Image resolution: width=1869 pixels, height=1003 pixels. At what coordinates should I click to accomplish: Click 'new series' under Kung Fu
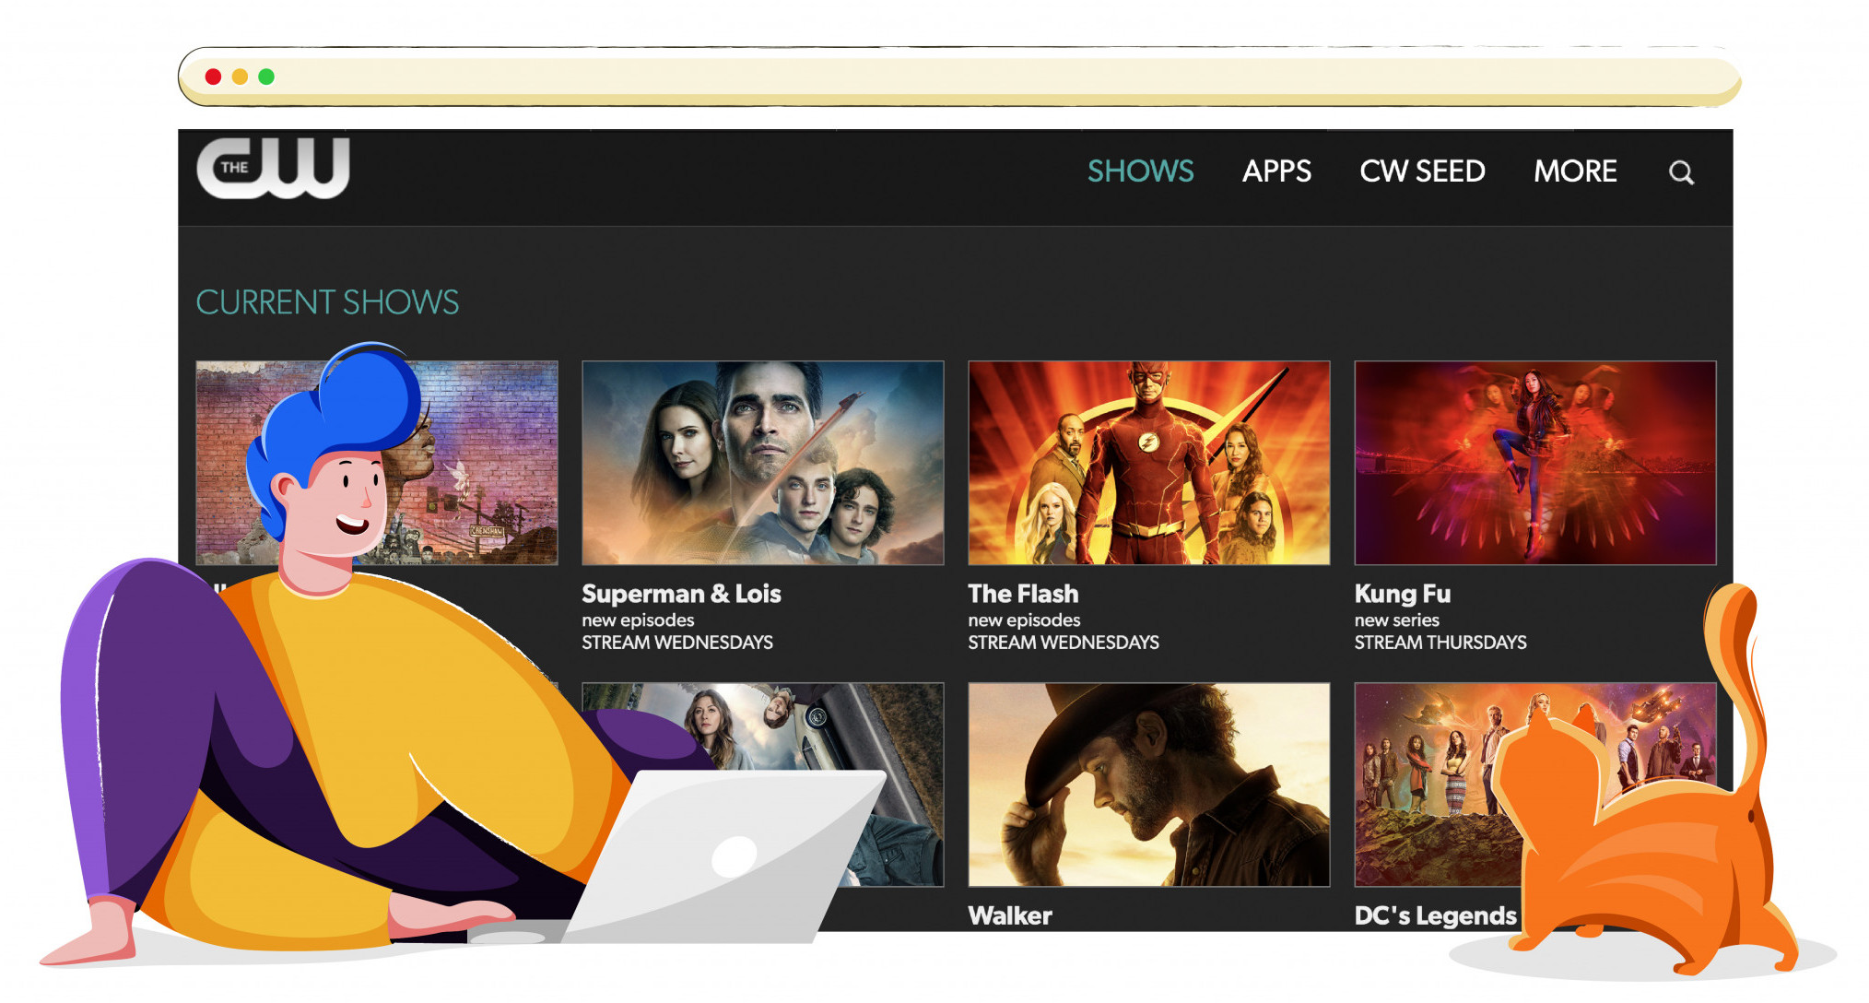click(x=1397, y=620)
